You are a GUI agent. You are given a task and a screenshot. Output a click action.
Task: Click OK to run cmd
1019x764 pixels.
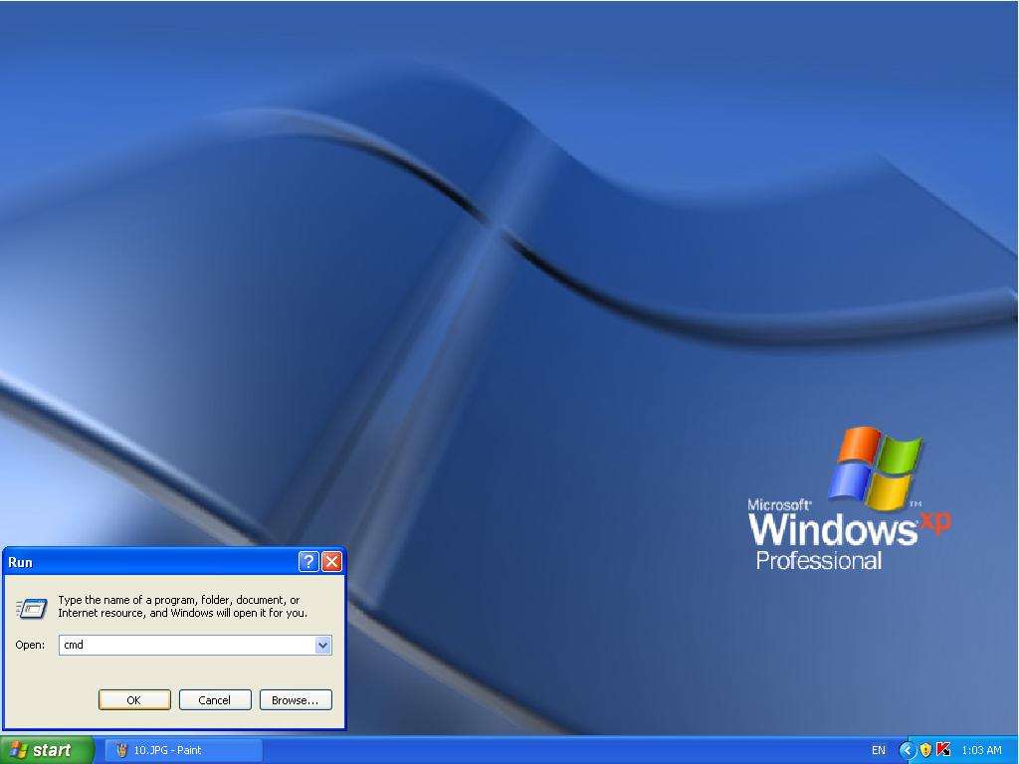(134, 699)
